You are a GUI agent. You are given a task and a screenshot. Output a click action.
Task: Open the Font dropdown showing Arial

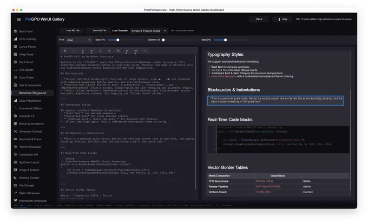click(x=78, y=40)
